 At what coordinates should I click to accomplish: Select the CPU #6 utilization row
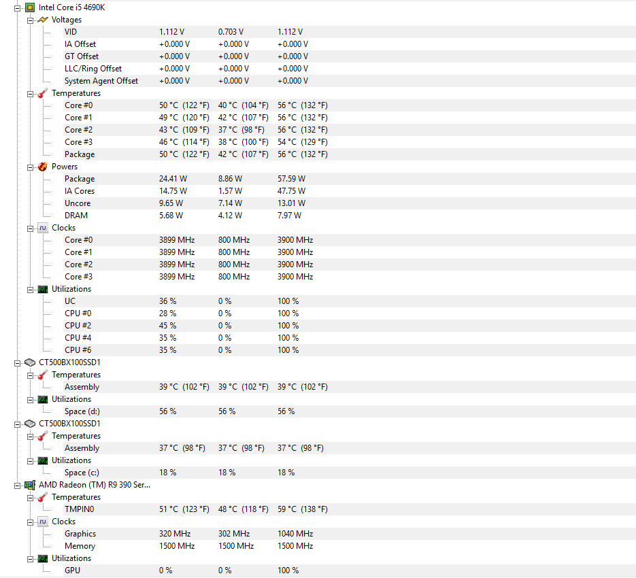click(349, 350)
